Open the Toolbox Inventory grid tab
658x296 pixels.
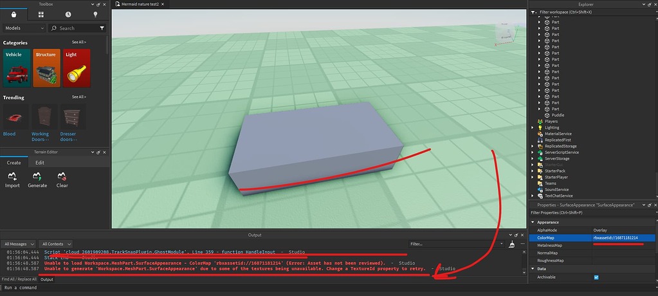coord(41,15)
